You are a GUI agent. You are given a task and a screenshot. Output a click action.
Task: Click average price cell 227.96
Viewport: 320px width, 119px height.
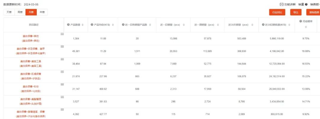point(103,76)
